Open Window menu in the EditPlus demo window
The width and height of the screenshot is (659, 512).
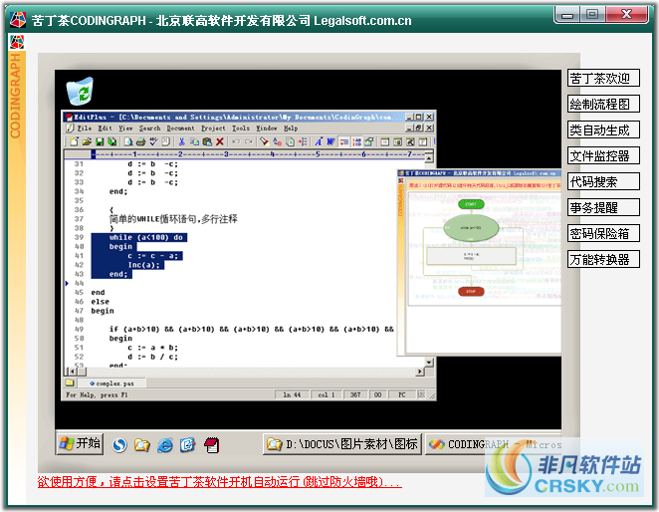tap(267, 128)
